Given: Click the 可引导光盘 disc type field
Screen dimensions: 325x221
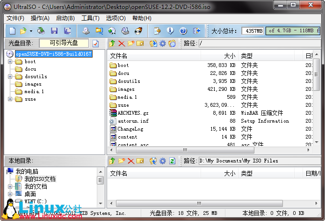Looking at the screenshot, I should [64, 43].
